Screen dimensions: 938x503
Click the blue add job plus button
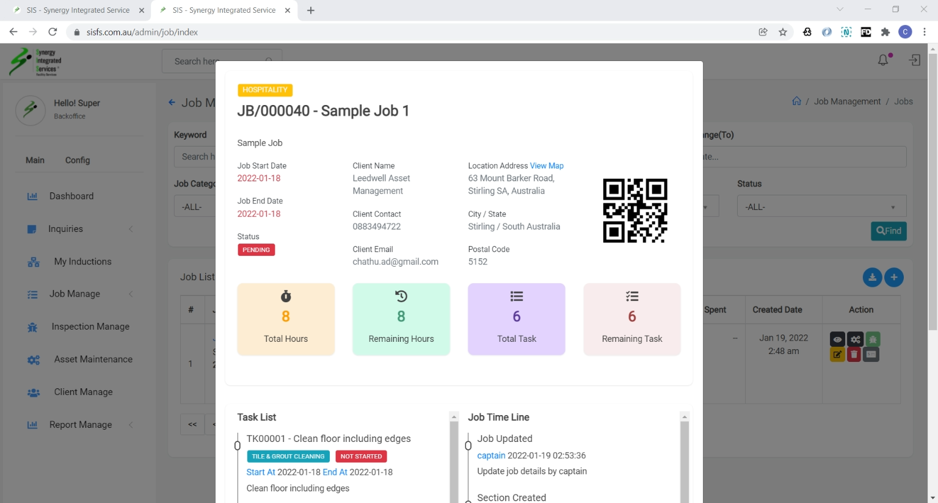click(894, 277)
